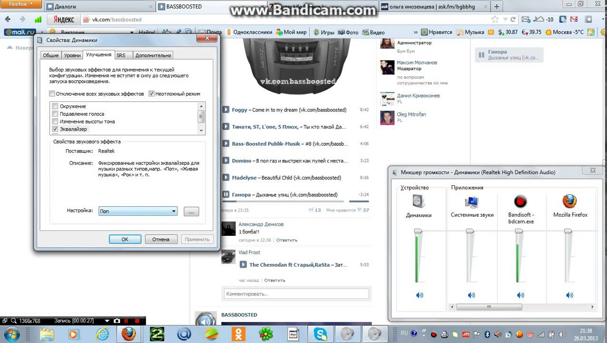Go back with Firefox back arrow
This screenshot has width=607, height=343.
(x=8, y=20)
